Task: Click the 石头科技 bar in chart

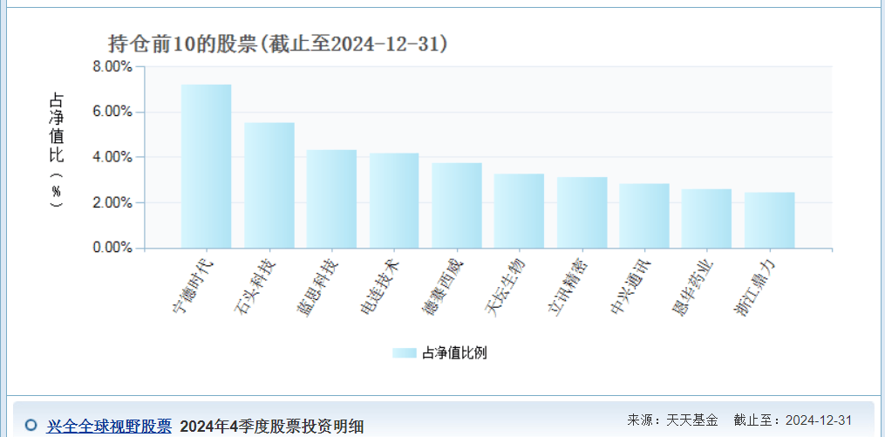Action: point(269,185)
